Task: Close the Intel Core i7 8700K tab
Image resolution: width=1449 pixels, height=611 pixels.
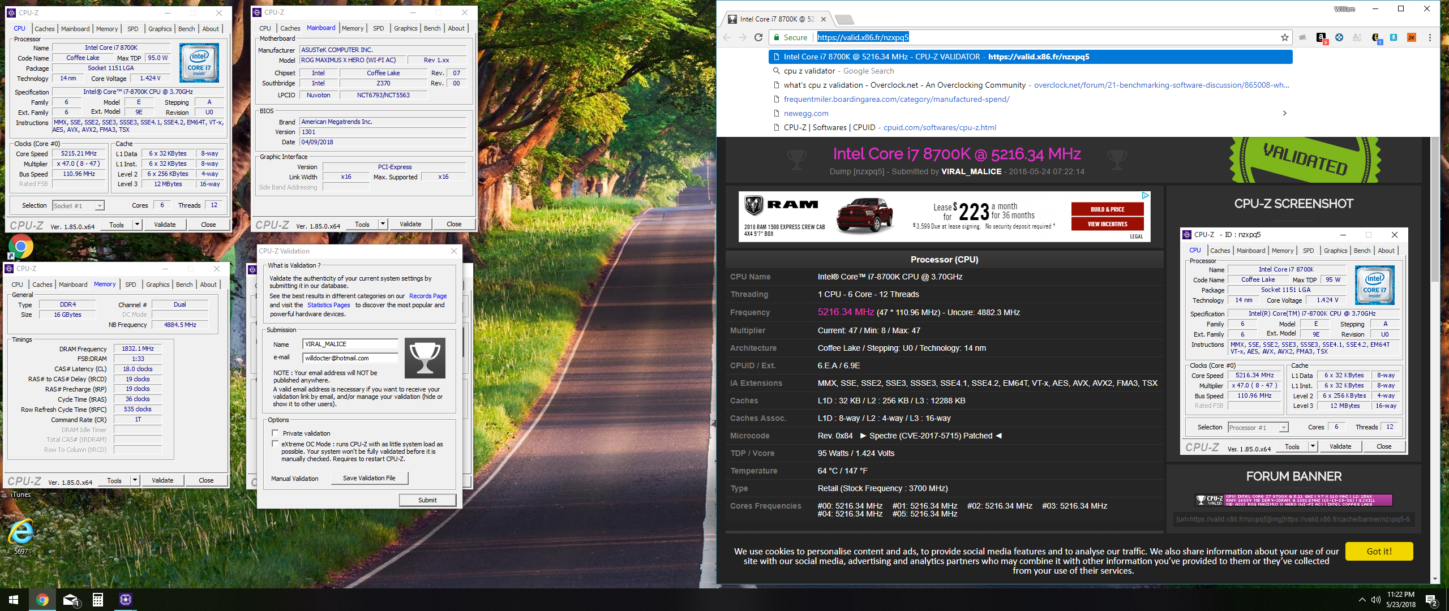Action: pos(824,19)
